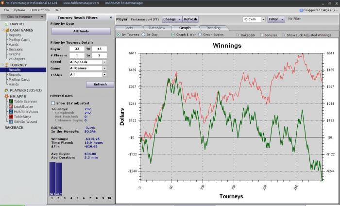
Task: Select Tourney Results item
Action: 23,70
